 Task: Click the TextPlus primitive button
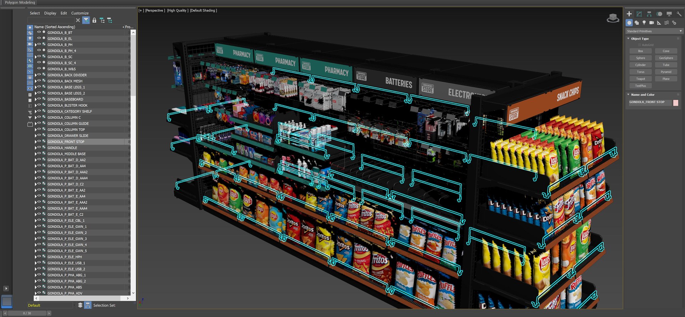tap(640, 86)
